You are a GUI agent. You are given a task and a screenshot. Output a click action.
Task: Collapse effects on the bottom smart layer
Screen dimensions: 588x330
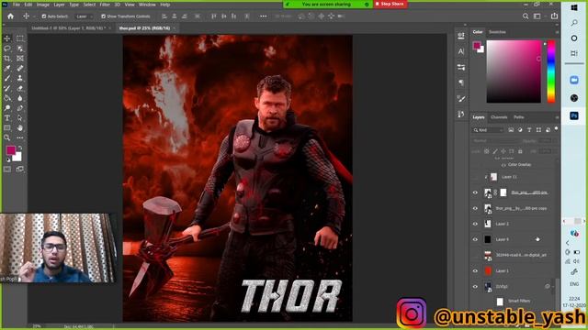click(x=553, y=287)
